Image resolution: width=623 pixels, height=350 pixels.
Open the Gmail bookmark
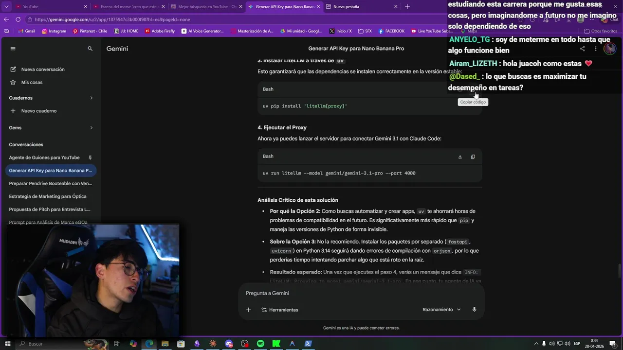(x=26, y=31)
